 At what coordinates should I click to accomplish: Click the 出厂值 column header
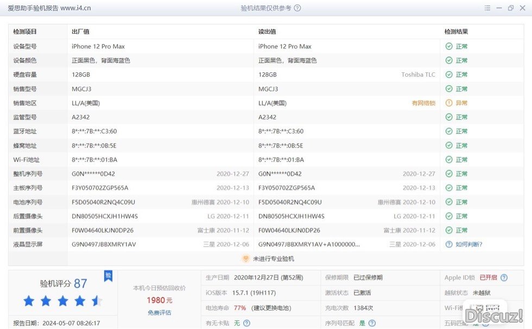pyautogui.click(x=80, y=32)
